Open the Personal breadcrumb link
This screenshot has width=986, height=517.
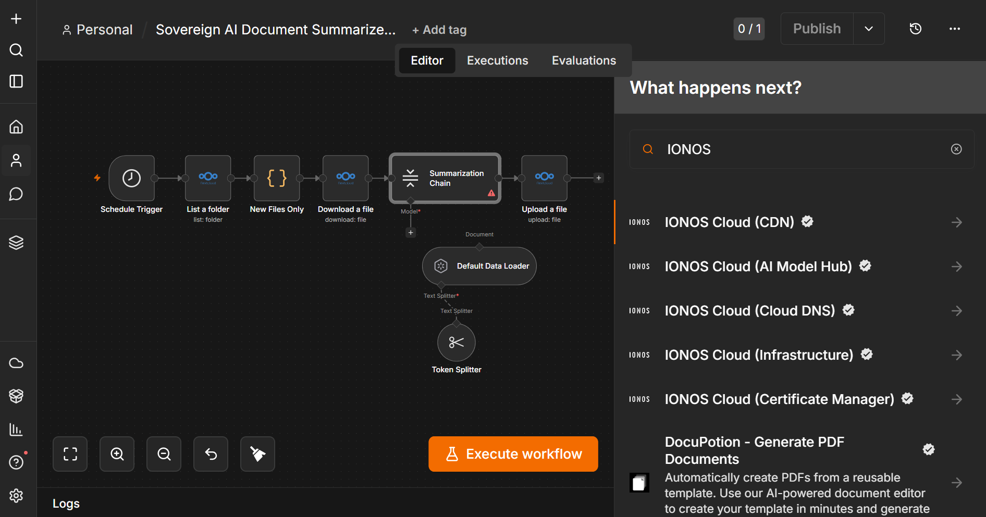(97, 30)
